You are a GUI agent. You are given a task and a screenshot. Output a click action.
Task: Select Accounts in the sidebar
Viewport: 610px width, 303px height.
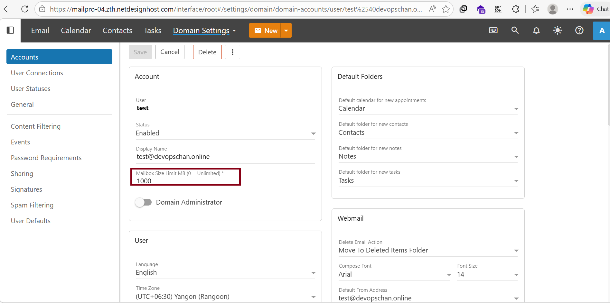(59, 57)
